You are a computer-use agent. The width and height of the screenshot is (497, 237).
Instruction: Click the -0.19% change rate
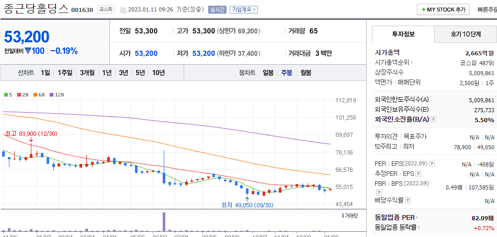click(64, 51)
